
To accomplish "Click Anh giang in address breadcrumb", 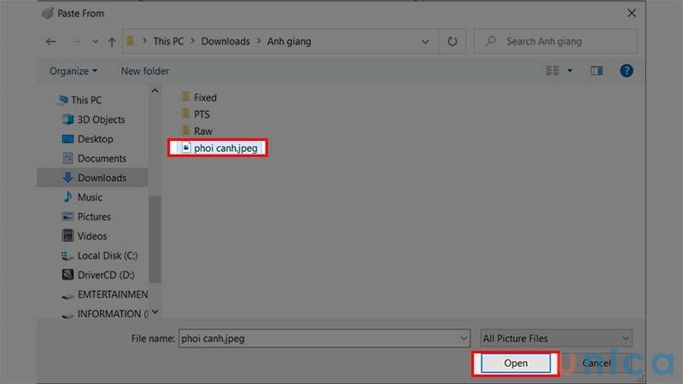I will [289, 41].
